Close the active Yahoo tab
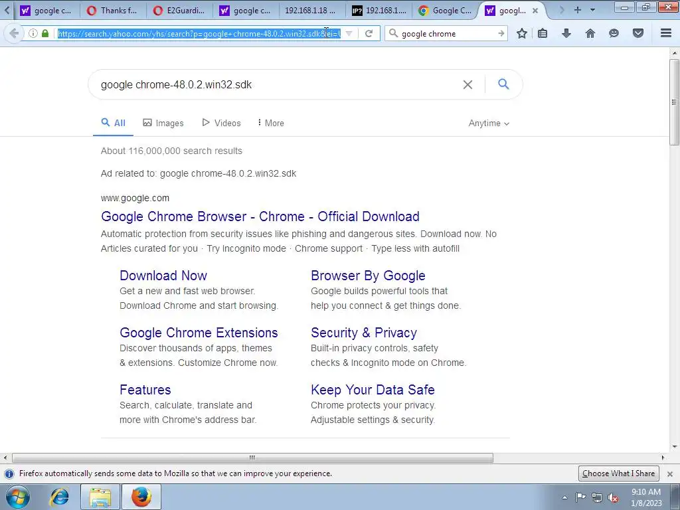This screenshot has height=510, width=680. tap(535, 11)
